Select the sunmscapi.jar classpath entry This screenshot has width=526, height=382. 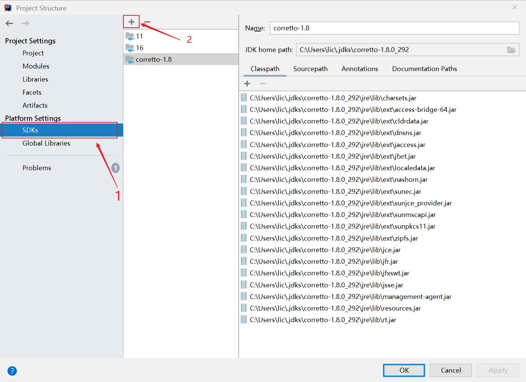382,215
